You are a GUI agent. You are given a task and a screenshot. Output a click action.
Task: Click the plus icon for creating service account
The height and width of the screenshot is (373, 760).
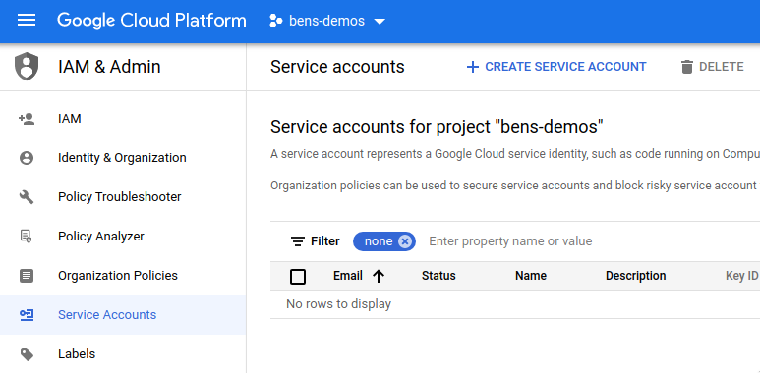(473, 67)
